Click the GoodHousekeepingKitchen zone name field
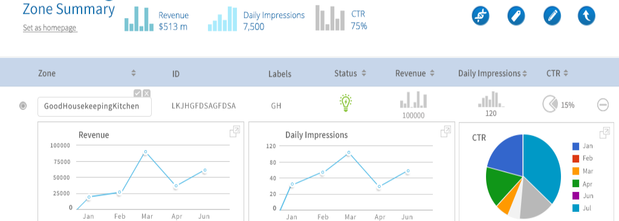This screenshot has width=619, height=221. 94,106
